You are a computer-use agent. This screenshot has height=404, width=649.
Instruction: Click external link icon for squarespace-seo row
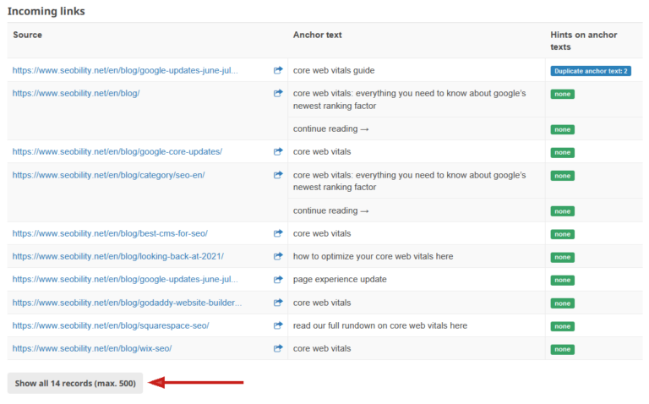pyautogui.click(x=277, y=325)
